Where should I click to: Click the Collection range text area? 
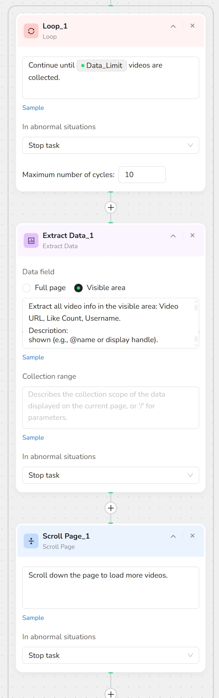111,408
